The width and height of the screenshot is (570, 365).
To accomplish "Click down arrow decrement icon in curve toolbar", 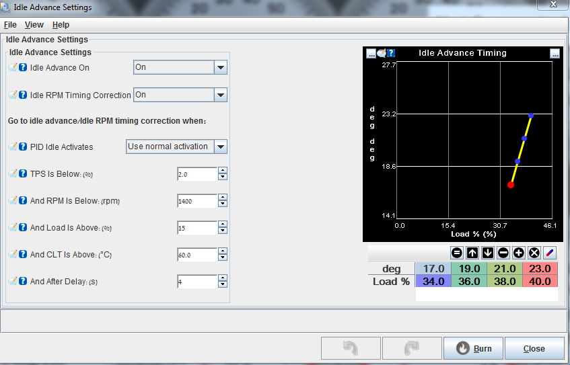I will pyautogui.click(x=487, y=253).
